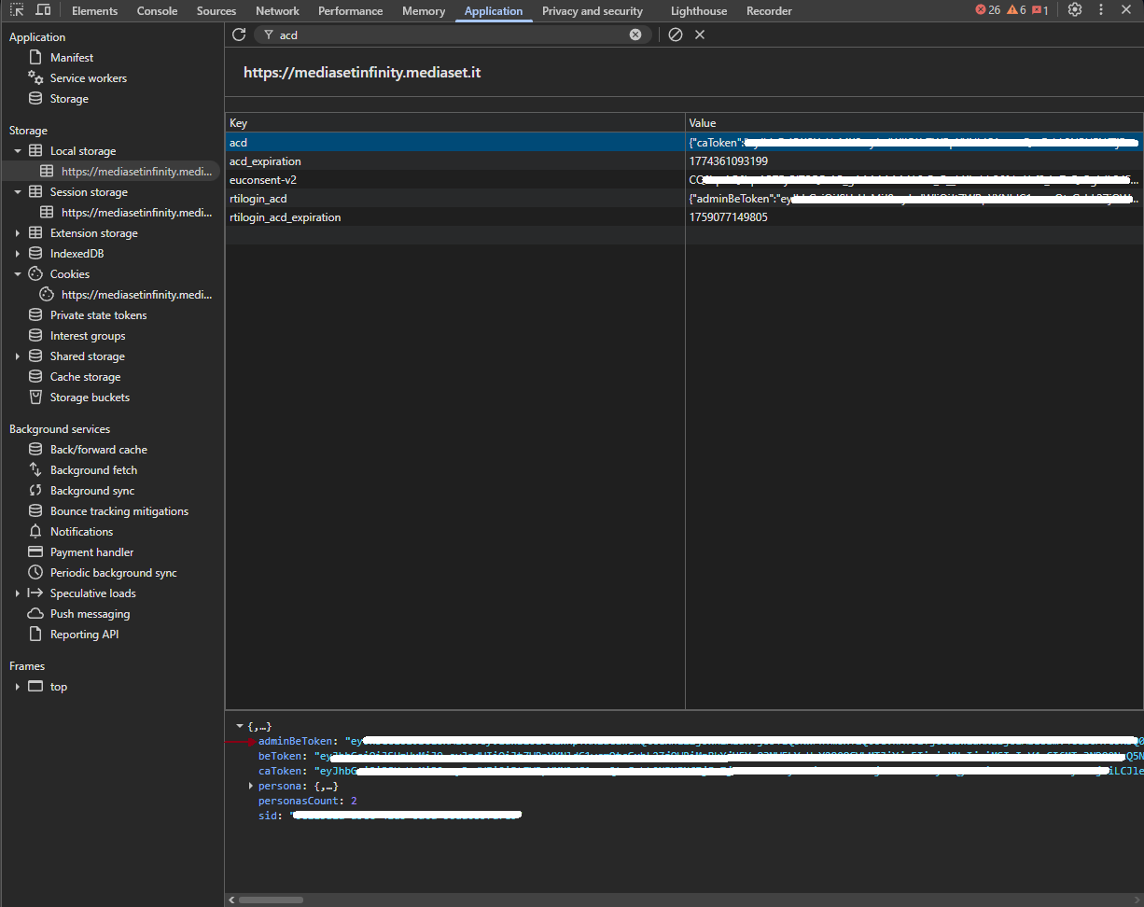Expand the Shared storage node
The image size is (1144, 907).
click(18, 356)
